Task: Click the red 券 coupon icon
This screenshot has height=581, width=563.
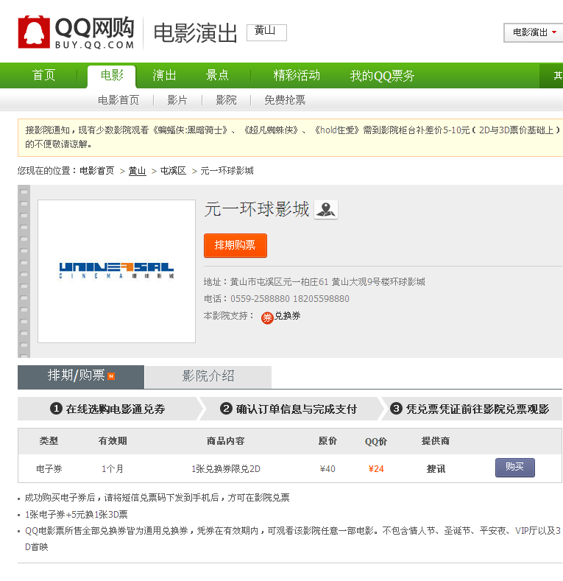Action: (x=267, y=317)
